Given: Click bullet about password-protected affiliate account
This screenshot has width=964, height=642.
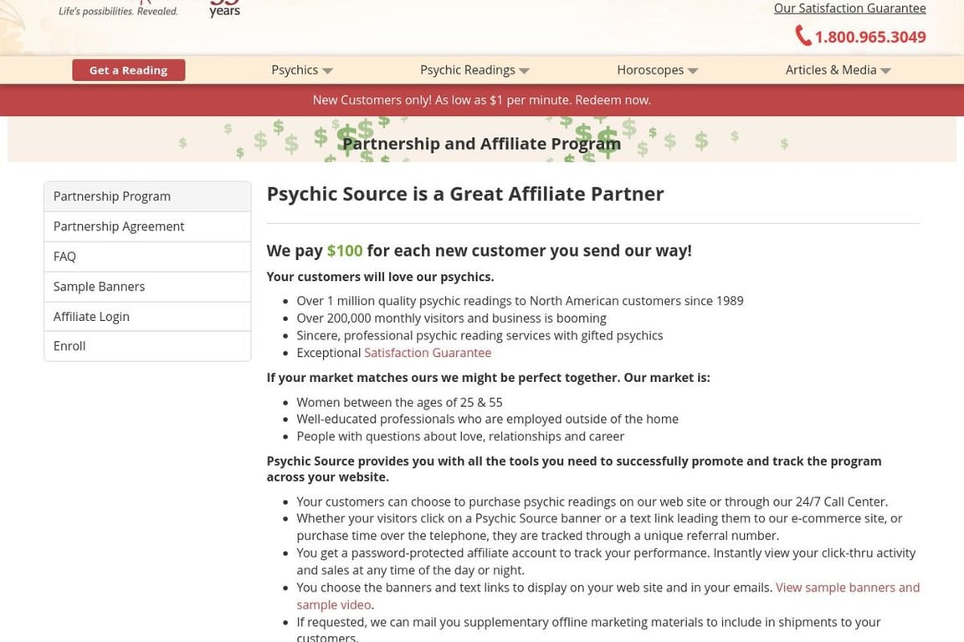Looking at the screenshot, I should (x=606, y=562).
